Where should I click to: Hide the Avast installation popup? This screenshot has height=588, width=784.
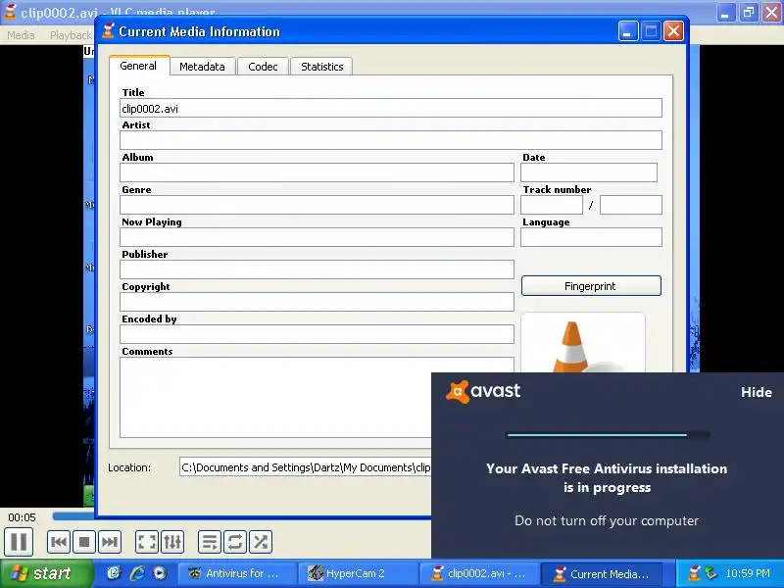pyautogui.click(x=756, y=392)
